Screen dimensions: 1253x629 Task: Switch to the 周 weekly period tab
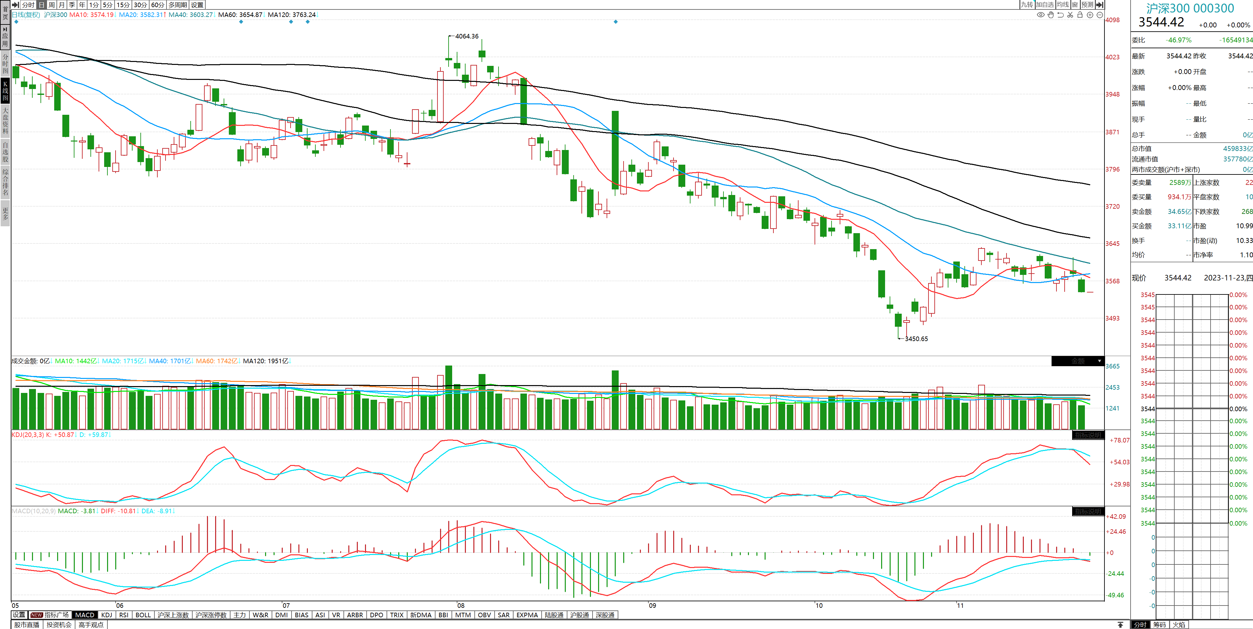pos(52,5)
